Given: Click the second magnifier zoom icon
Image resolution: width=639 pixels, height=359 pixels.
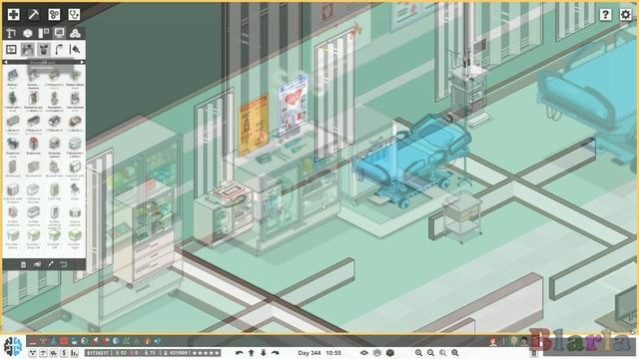Looking at the screenshot, I should [430, 353].
